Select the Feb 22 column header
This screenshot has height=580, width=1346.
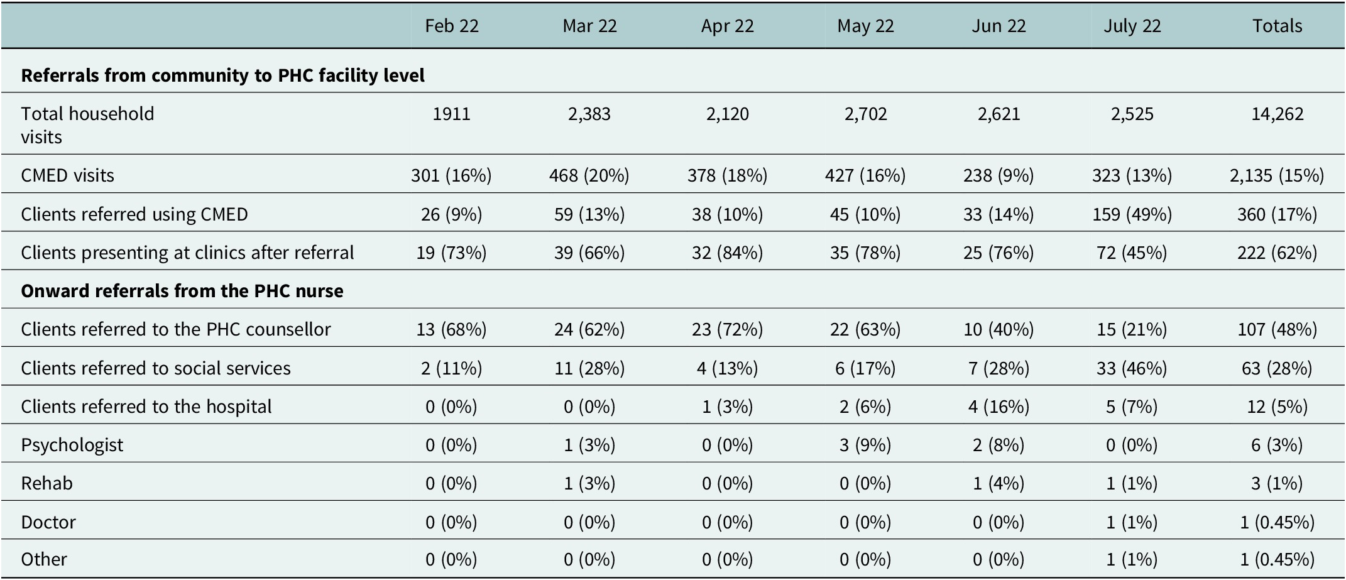[451, 26]
